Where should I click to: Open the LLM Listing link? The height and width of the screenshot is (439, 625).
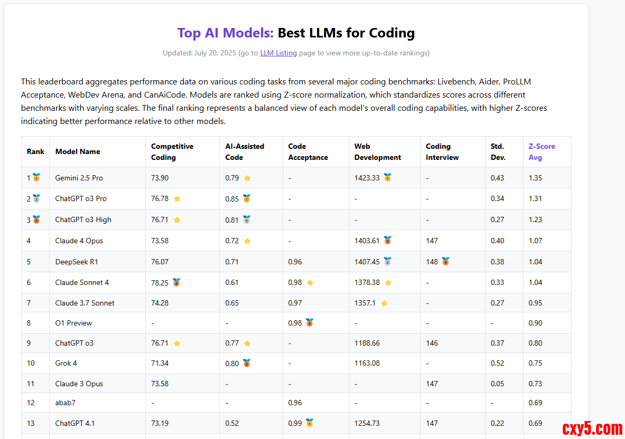[x=278, y=53]
